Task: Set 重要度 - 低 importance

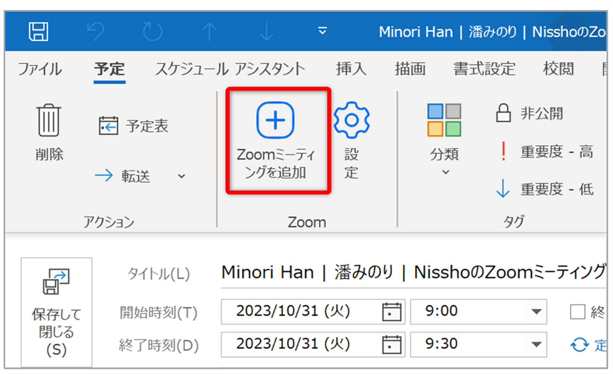Action: 545,189
